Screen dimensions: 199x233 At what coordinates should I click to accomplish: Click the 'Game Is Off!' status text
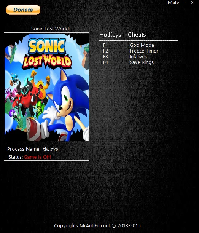37,157
